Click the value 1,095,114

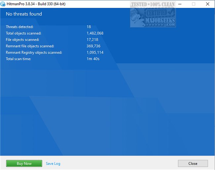[95, 52]
